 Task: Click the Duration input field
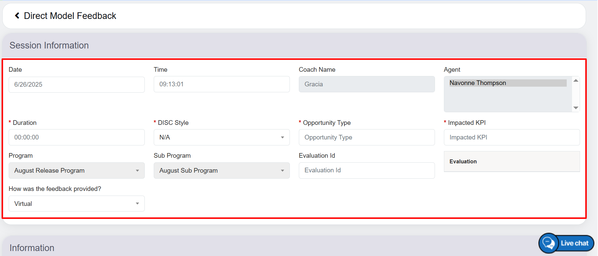point(77,137)
